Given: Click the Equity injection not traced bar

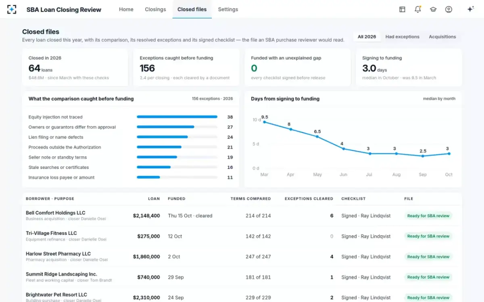Looking at the screenshot, I should click(x=177, y=117).
